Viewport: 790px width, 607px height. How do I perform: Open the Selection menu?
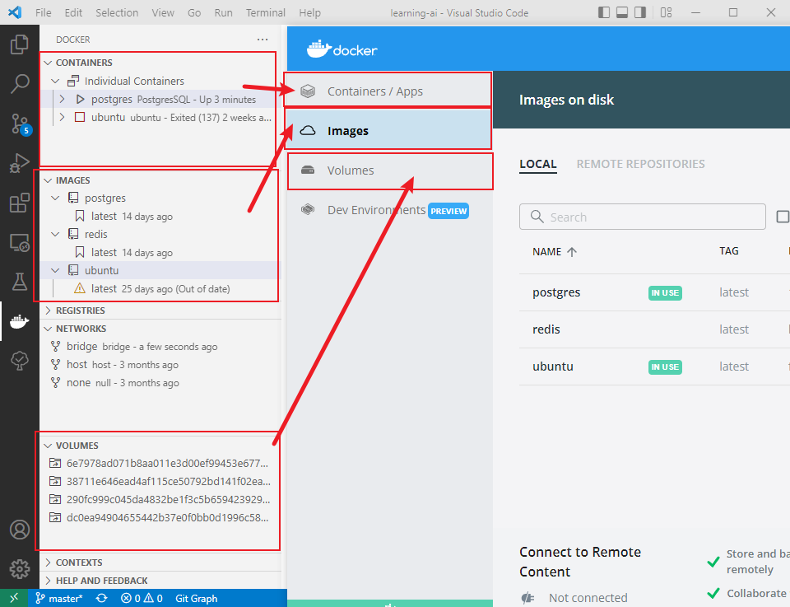117,12
